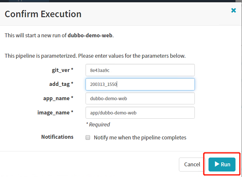Click the '* Required' note text

point(98,124)
